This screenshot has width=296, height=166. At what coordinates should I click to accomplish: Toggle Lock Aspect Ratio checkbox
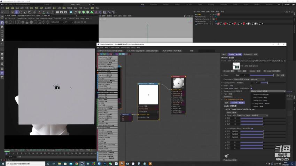252,128
